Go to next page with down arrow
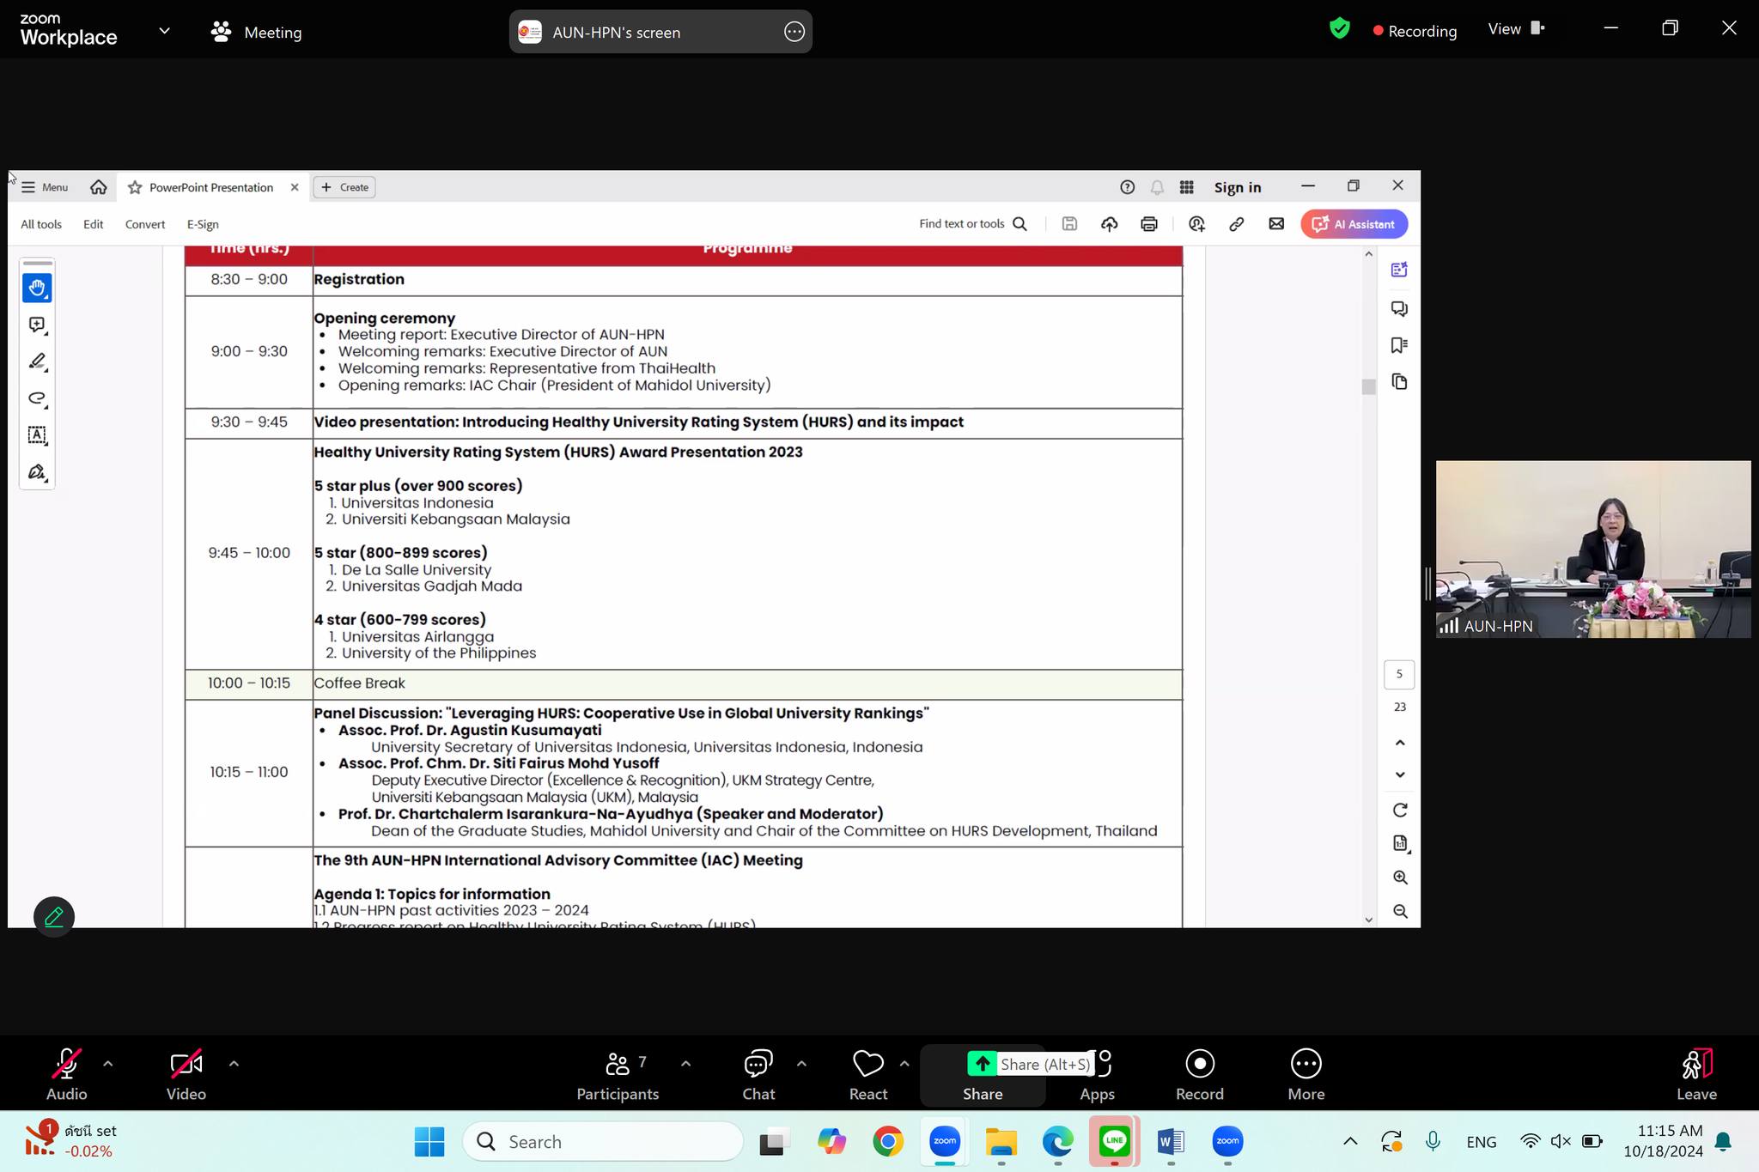This screenshot has width=1759, height=1172. pyautogui.click(x=1400, y=774)
